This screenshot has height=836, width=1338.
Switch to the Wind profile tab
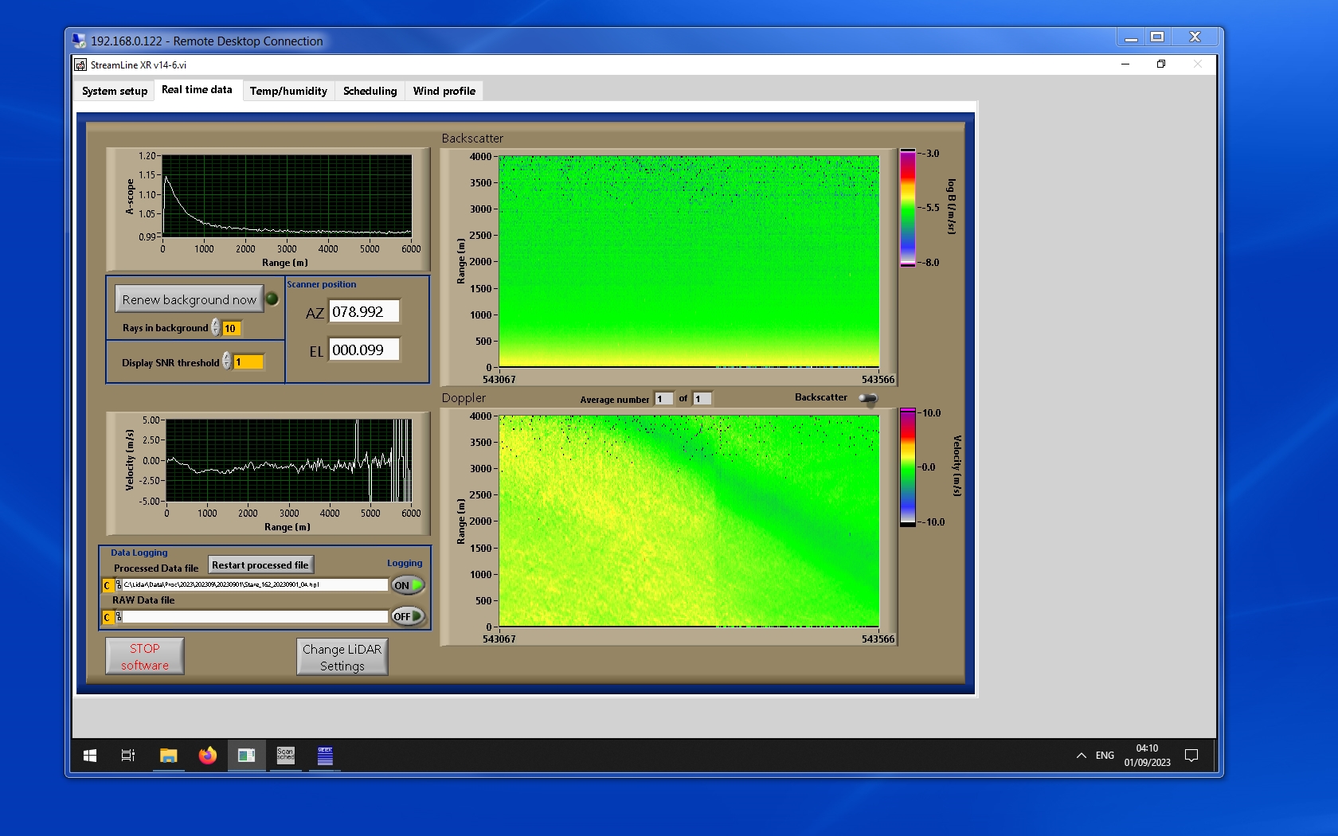444,91
